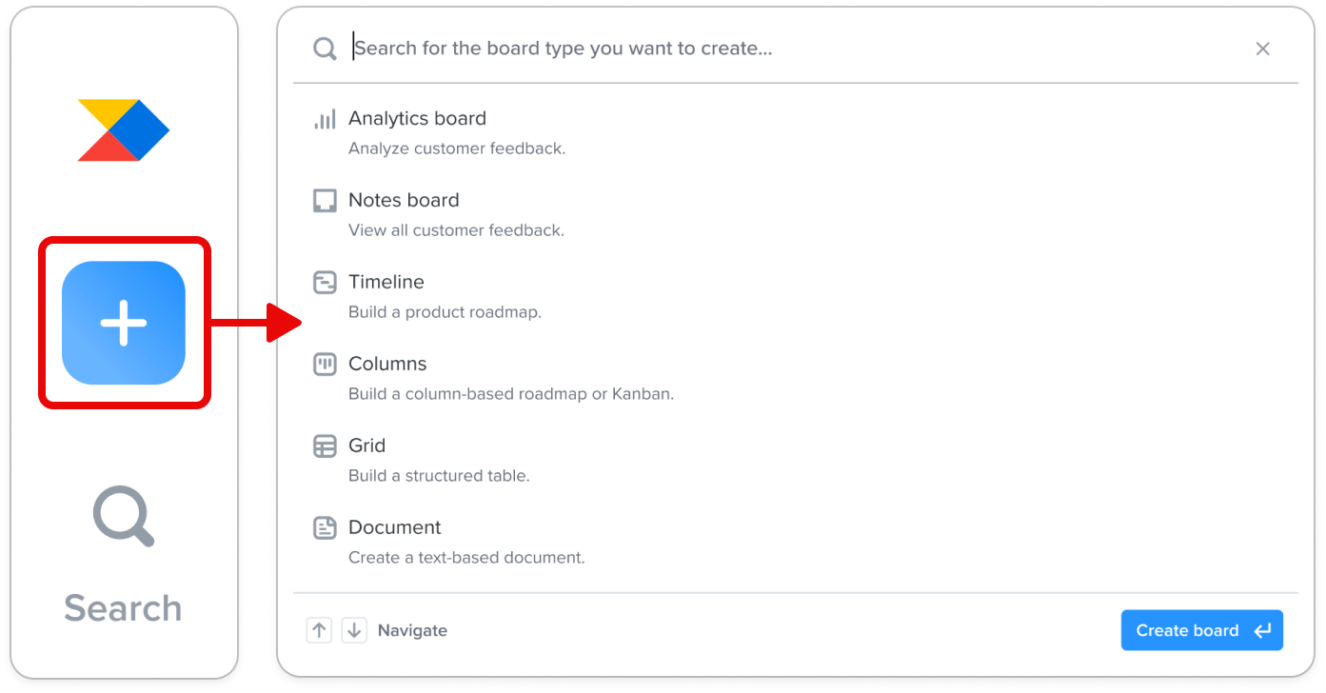Choose Columns board type

(x=795, y=378)
